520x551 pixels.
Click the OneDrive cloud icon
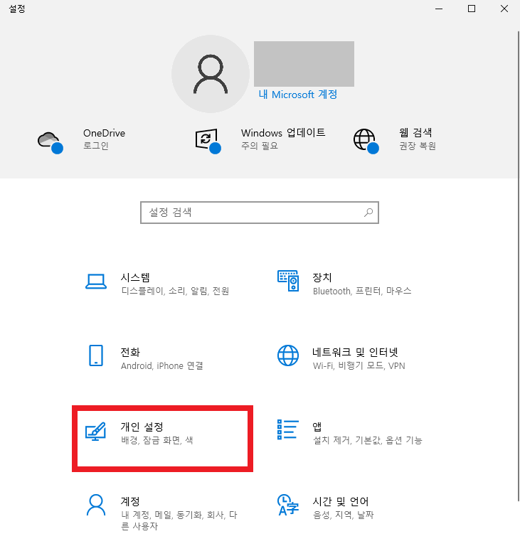(51, 142)
